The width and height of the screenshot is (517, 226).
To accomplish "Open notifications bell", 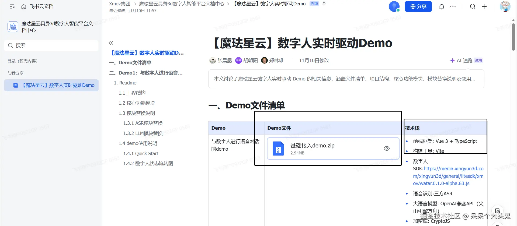I will (442, 6).
